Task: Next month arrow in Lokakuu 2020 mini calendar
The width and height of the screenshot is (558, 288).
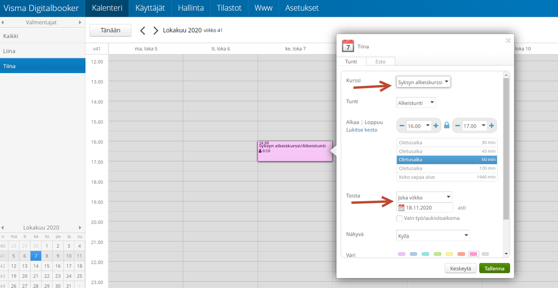Action: click(x=80, y=228)
